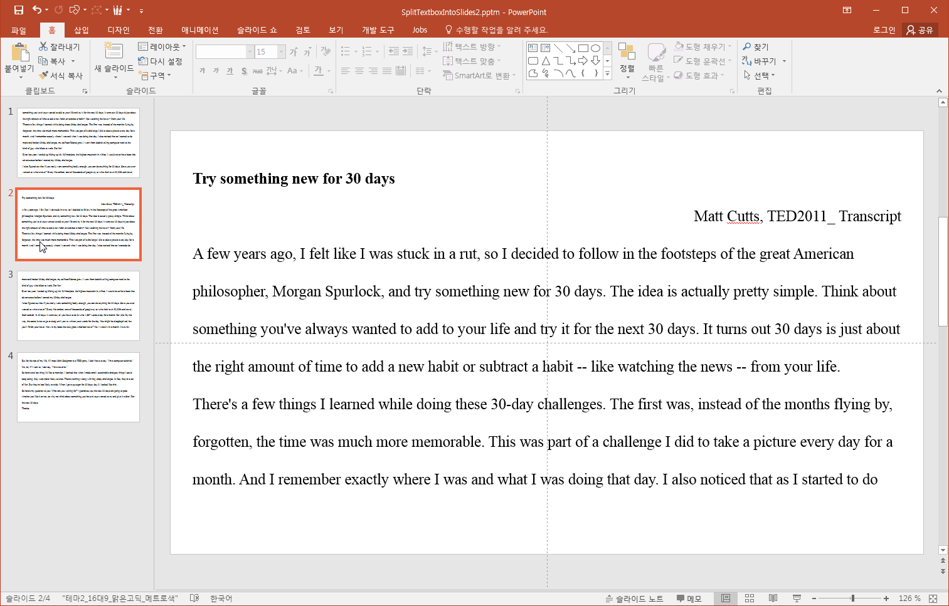Insert a new slide using the slide icon

(114, 51)
